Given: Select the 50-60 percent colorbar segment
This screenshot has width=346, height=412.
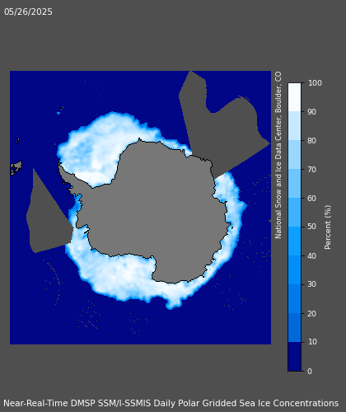Looking at the screenshot, I should point(294,213).
